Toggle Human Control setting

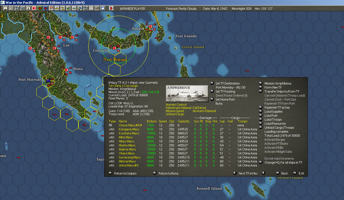click(176, 105)
